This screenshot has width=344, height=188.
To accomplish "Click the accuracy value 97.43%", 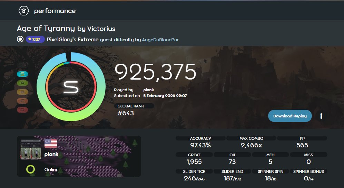I will click(200, 145).
